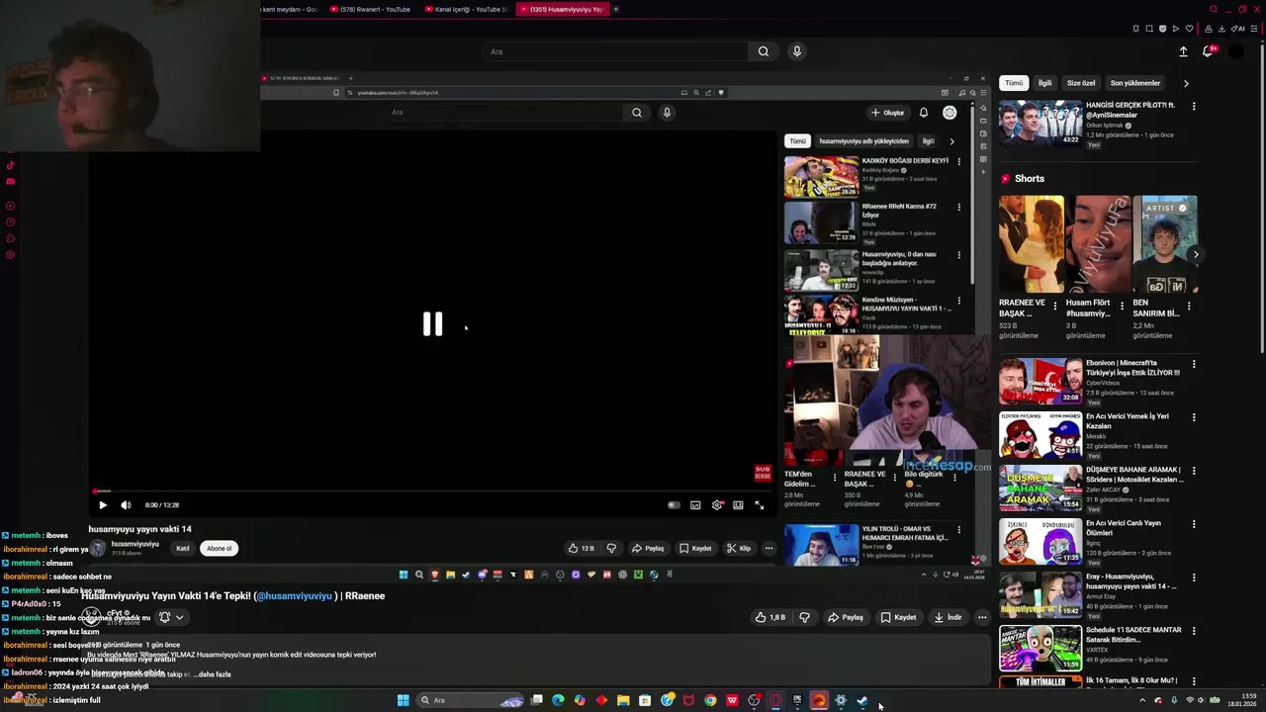Open the upload arrow icon in the top bar

click(x=1184, y=51)
